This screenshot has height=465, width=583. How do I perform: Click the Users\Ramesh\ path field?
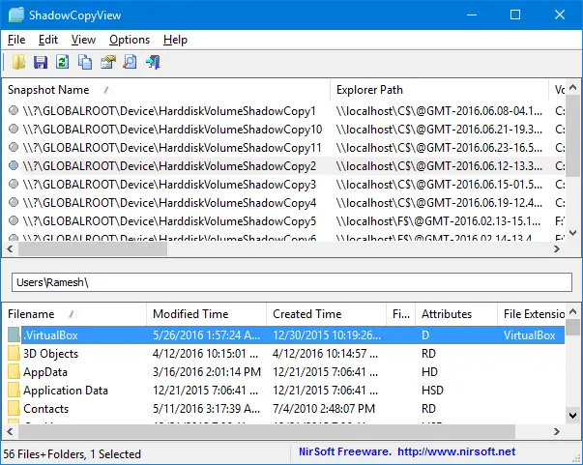tap(292, 282)
